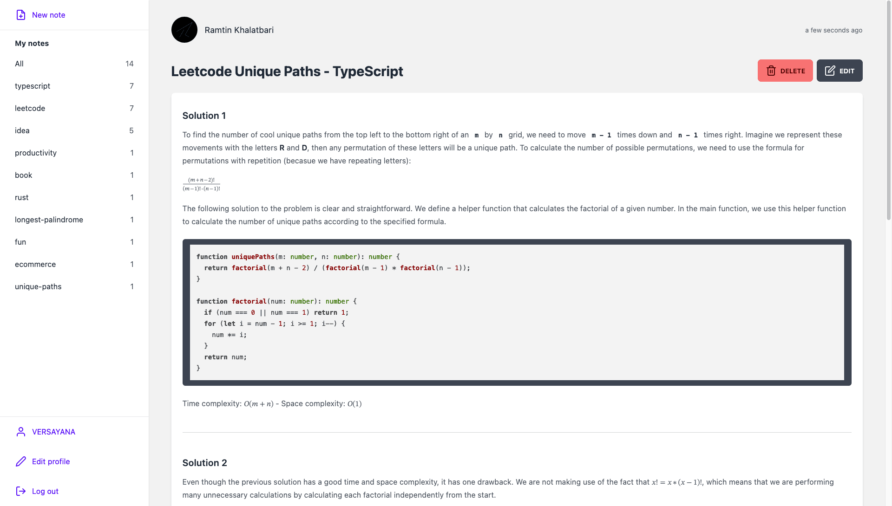Image resolution: width=892 pixels, height=506 pixels.
Task: Open the rust tag notes
Action: [x=21, y=197]
